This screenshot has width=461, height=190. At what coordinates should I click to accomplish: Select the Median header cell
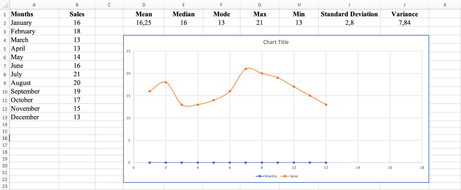point(184,14)
